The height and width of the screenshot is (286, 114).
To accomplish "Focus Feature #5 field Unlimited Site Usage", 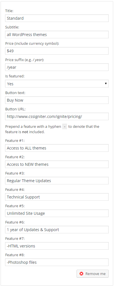I will (57, 213).
